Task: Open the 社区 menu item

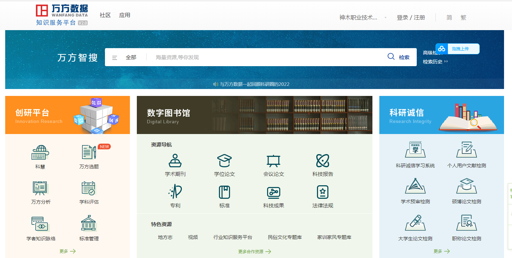Action: [105, 15]
